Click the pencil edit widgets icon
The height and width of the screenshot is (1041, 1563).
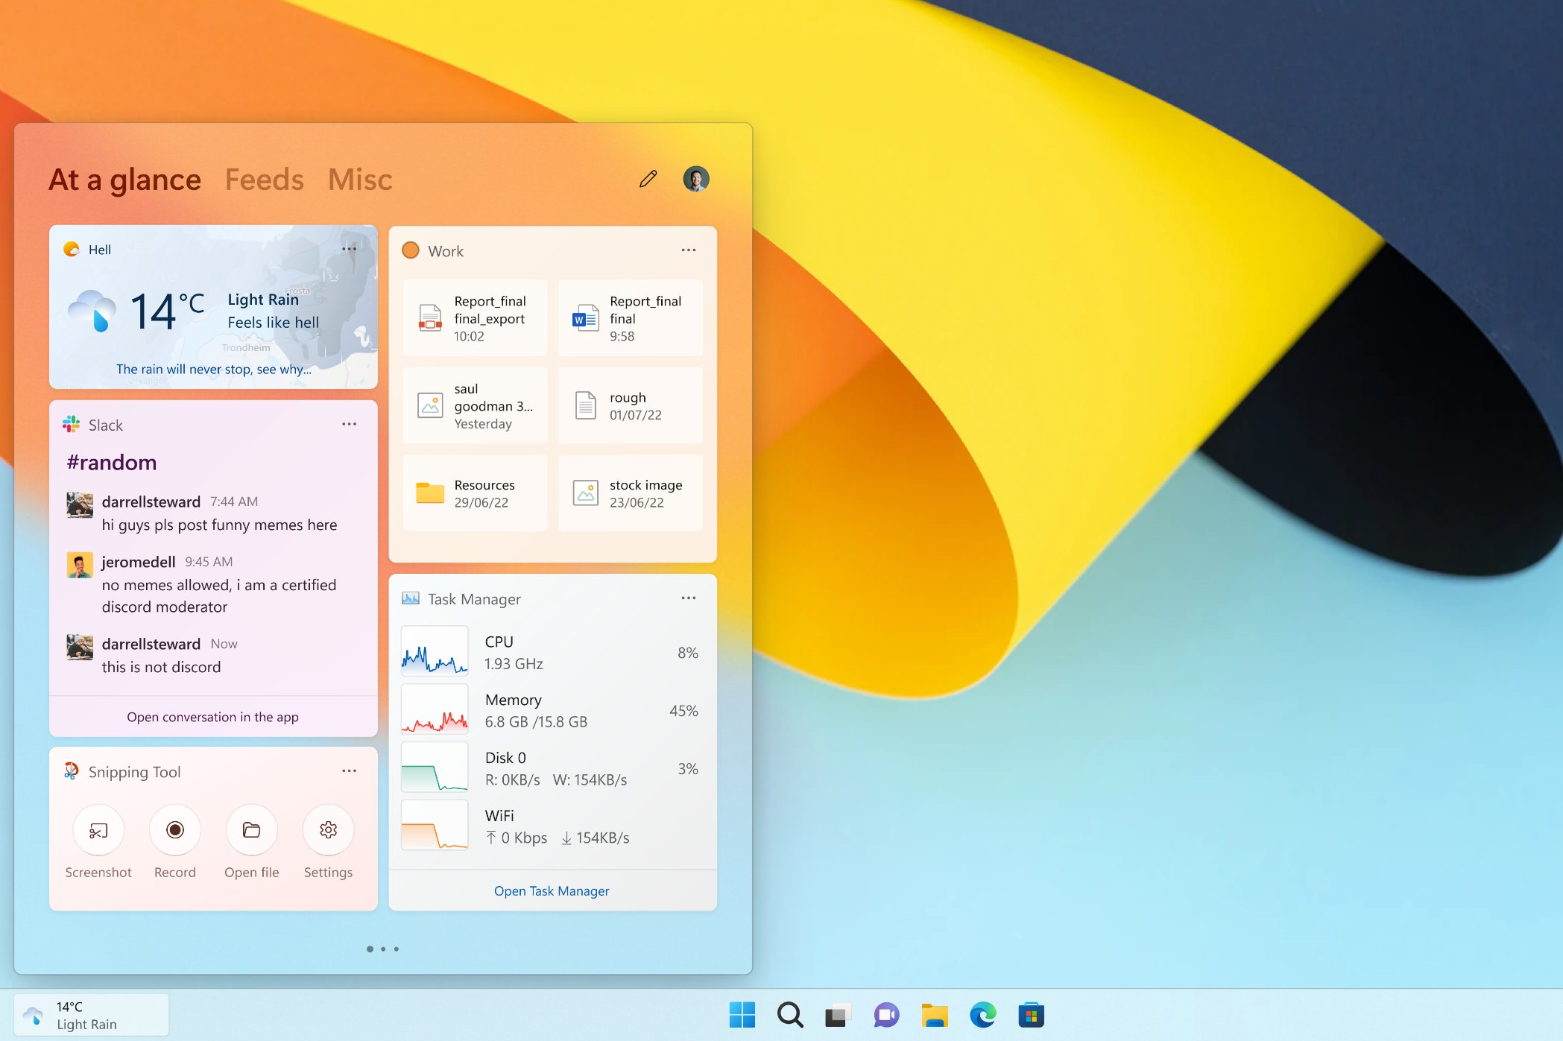pos(648,179)
